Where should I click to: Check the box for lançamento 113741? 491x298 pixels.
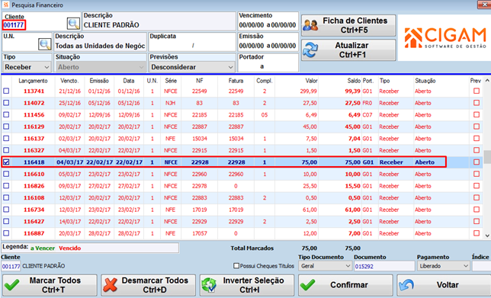click(6, 91)
